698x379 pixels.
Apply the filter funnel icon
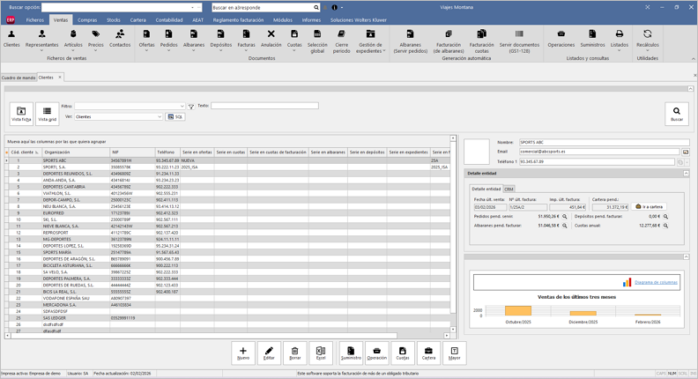[x=191, y=107]
